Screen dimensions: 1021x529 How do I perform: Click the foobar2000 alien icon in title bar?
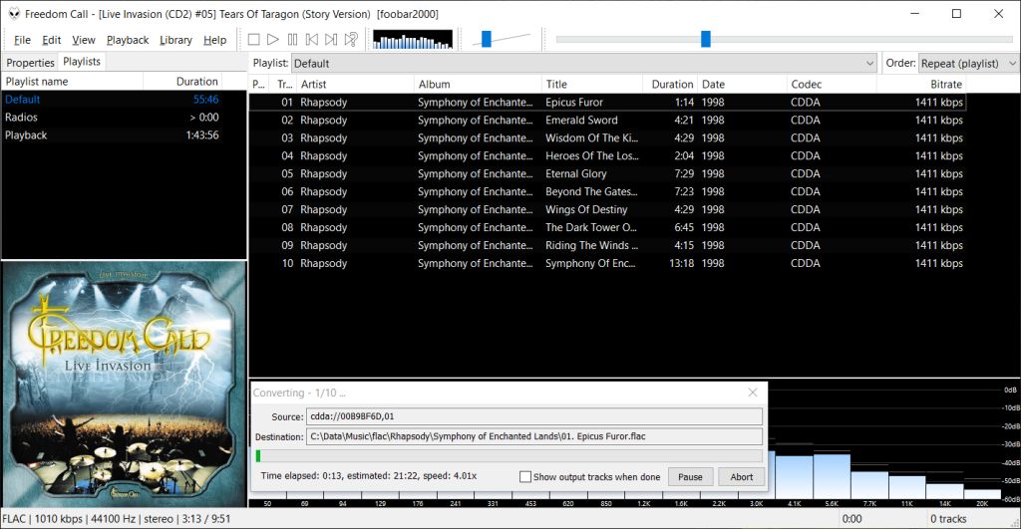pos(14,14)
